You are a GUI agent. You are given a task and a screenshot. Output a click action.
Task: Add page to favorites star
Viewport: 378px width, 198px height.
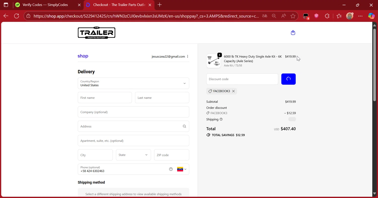coord(293,16)
